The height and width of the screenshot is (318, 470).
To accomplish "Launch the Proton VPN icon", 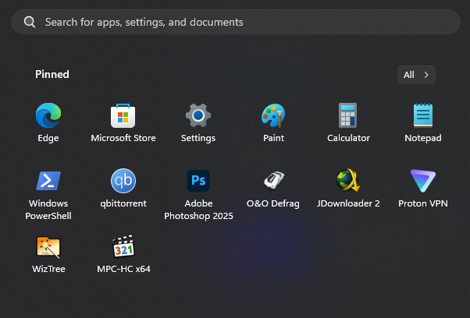I will point(423,181).
